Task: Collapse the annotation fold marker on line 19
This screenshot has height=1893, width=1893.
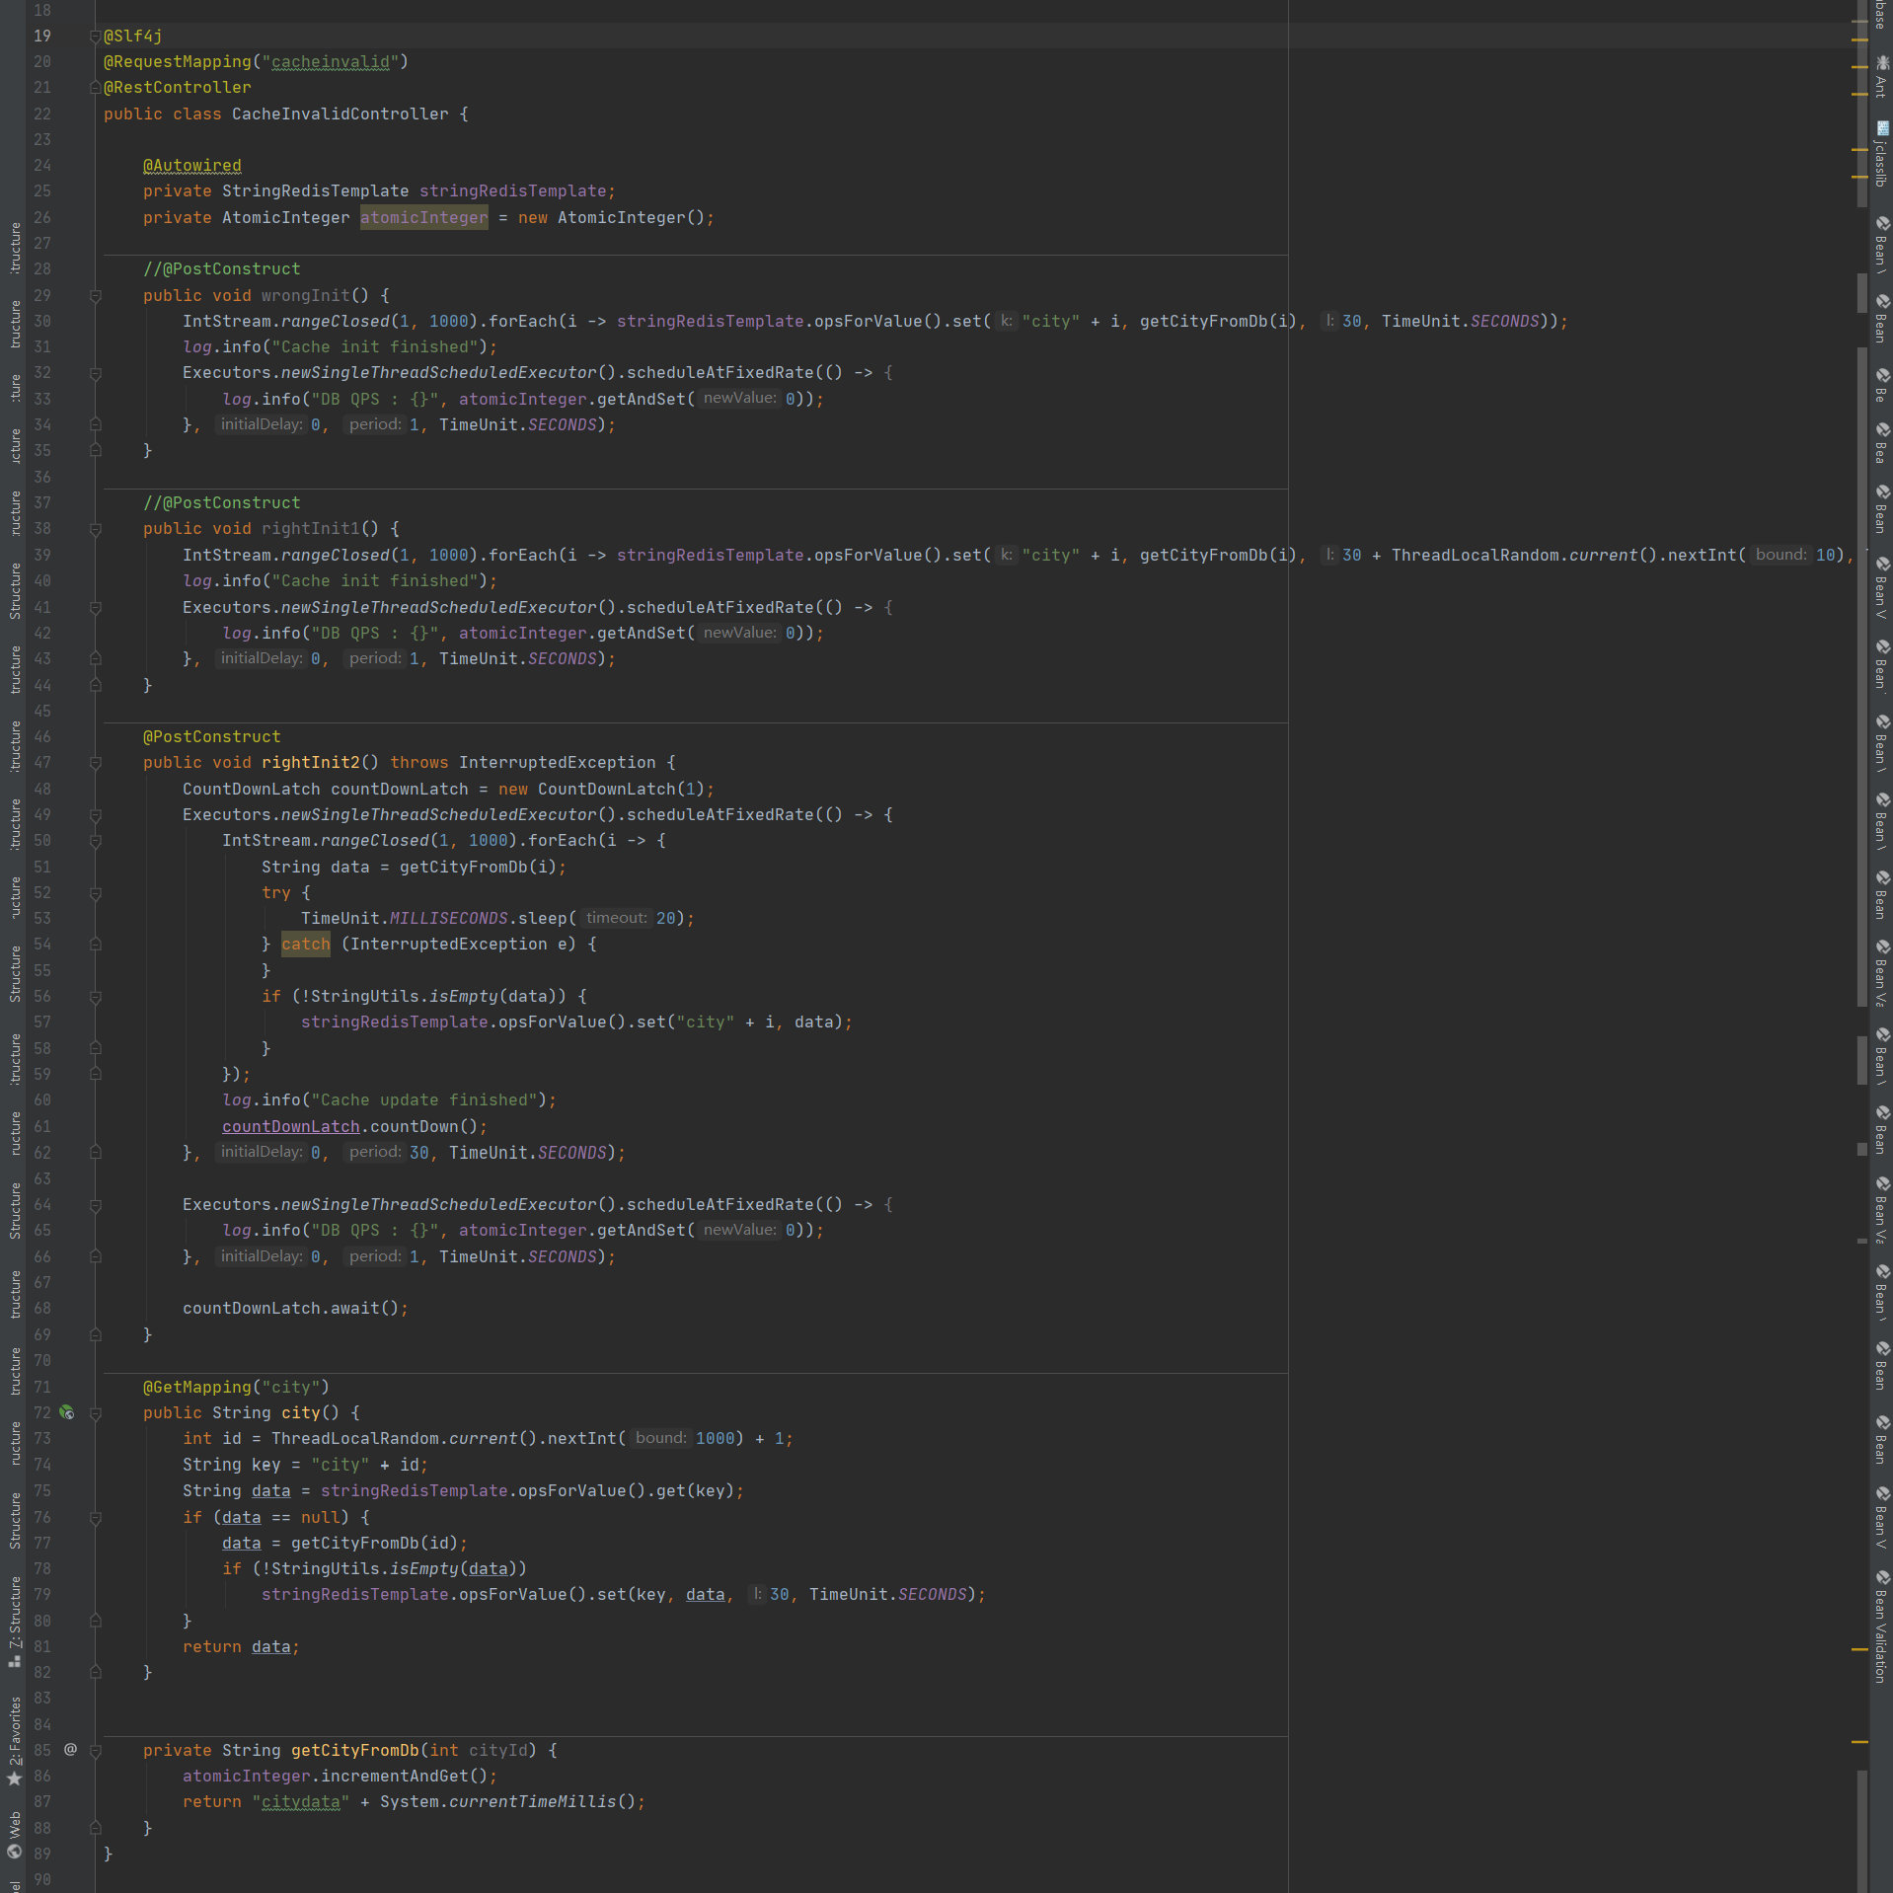Action: tap(96, 36)
